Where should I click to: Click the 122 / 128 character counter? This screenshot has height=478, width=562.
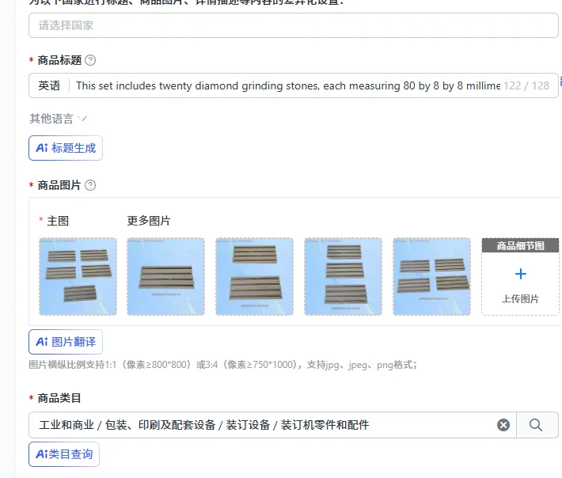526,85
